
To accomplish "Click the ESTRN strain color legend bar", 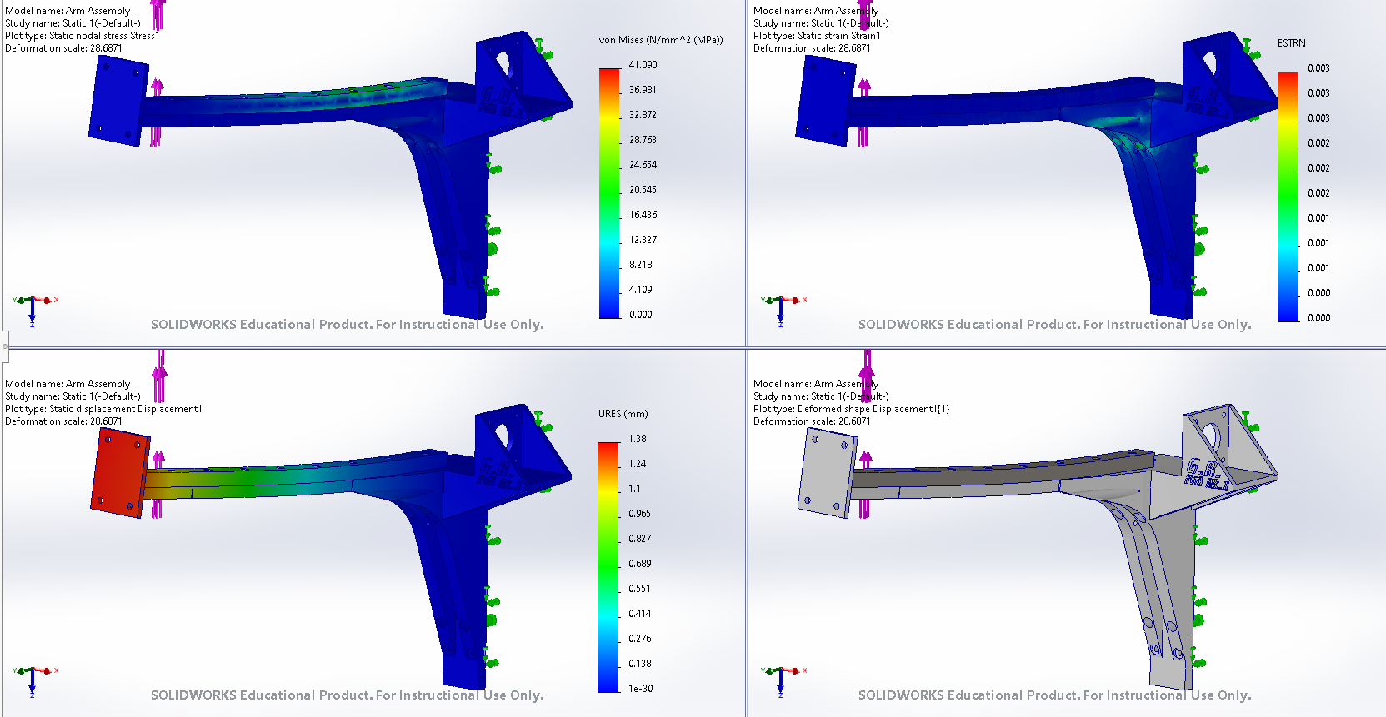I will click(1288, 197).
